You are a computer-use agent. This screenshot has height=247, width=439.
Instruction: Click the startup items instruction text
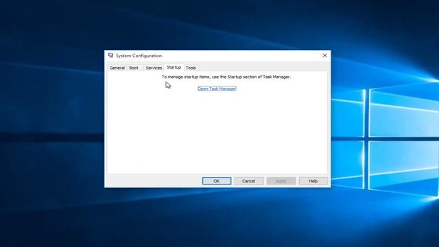226,77
